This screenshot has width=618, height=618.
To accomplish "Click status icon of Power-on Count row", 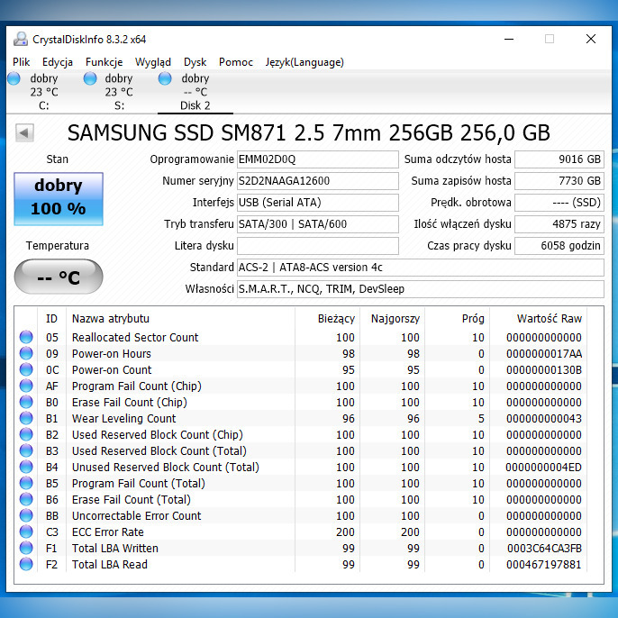I will coord(26,369).
